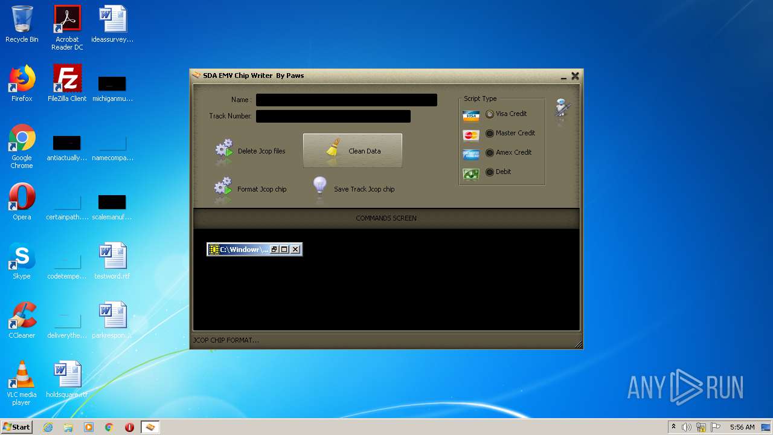The height and width of the screenshot is (435, 773).
Task: Select the Firefox desktop shortcut
Action: tap(22, 84)
